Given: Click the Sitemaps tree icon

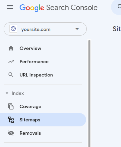Looking at the screenshot, I should 11,120.
